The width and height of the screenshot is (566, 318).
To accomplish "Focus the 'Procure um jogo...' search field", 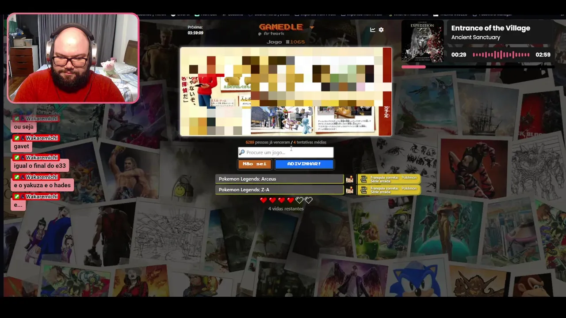I will click(286, 152).
